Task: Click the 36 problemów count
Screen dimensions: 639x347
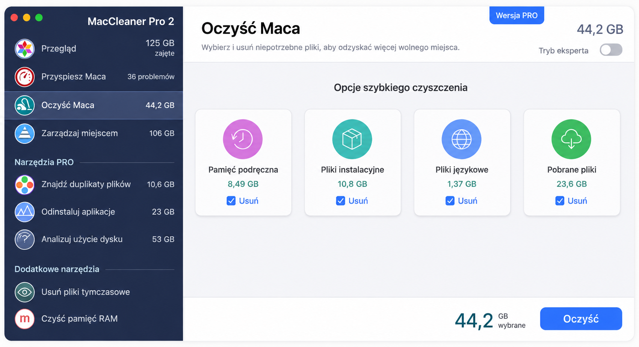Action: pyautogui.click(x=151, y=77)
